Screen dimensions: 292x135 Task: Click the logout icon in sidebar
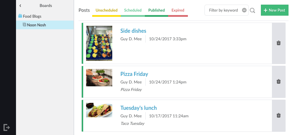coord(6,127)
